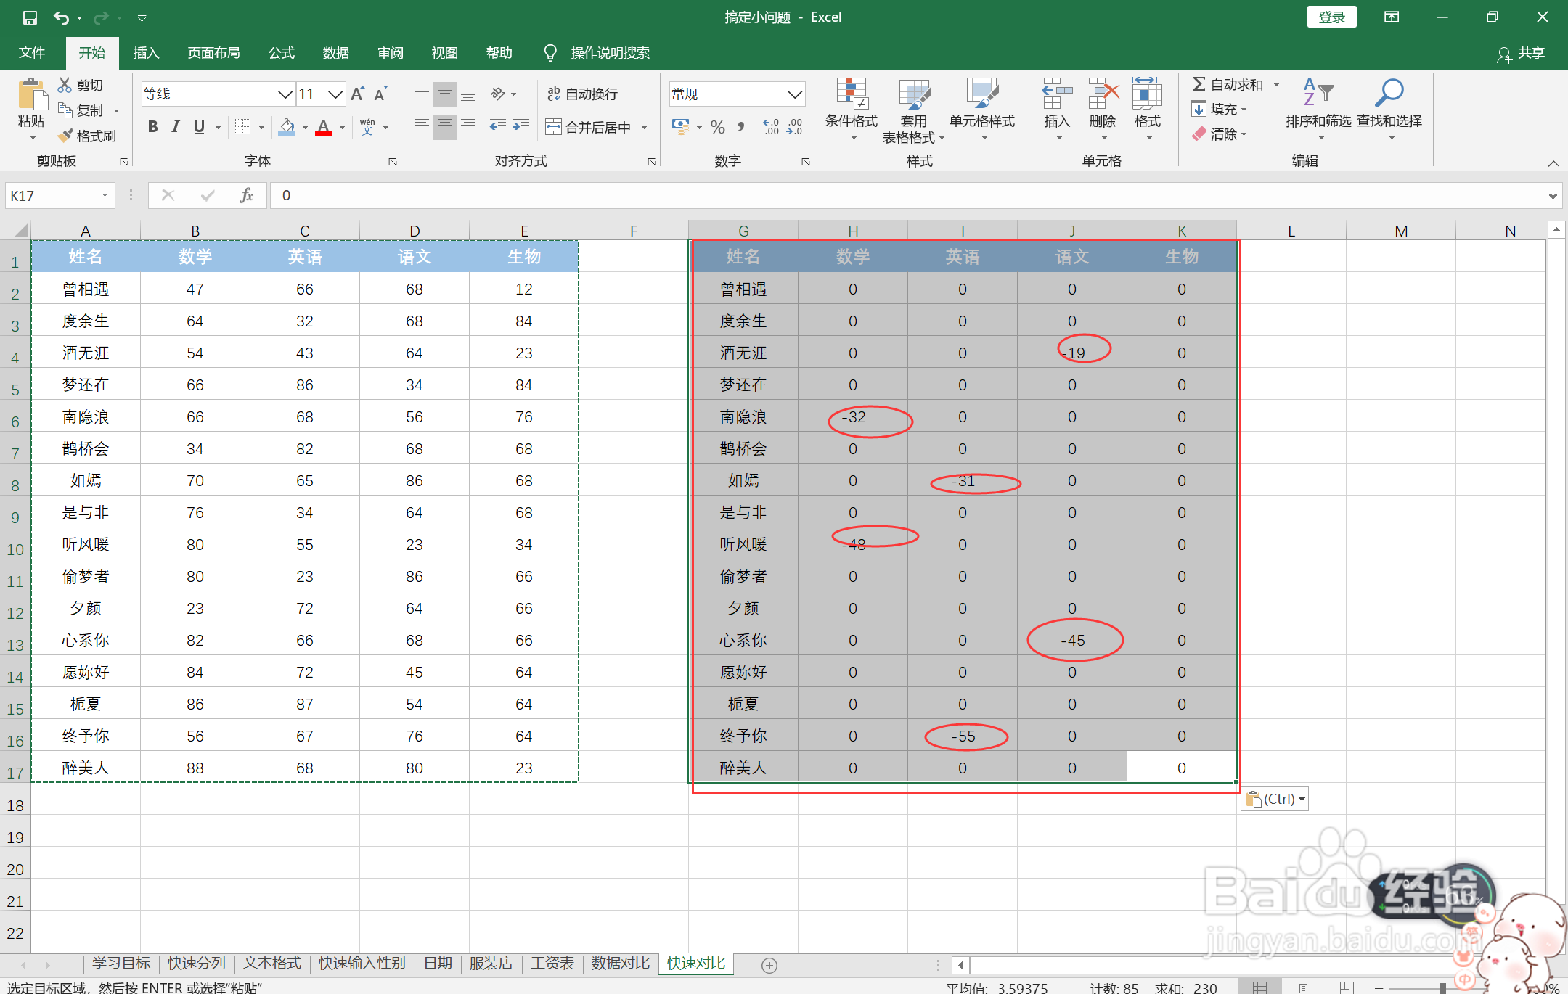Toggle Merge and Center (合并后居中)
This screenshot has width=1568, height=994.
click(589, 128)
